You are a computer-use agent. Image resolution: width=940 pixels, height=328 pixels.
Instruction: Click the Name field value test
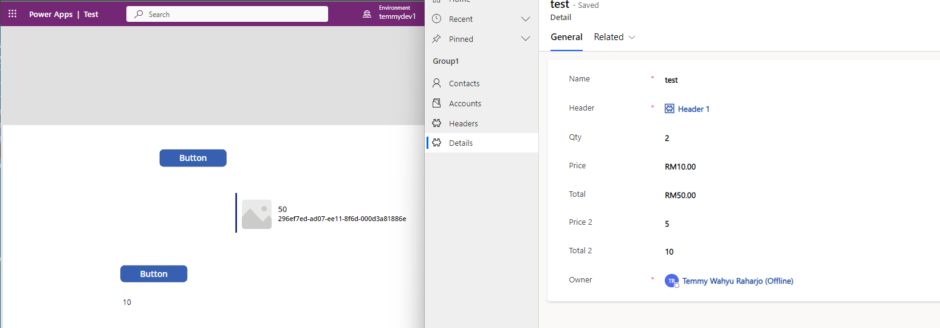pos(671,80)
